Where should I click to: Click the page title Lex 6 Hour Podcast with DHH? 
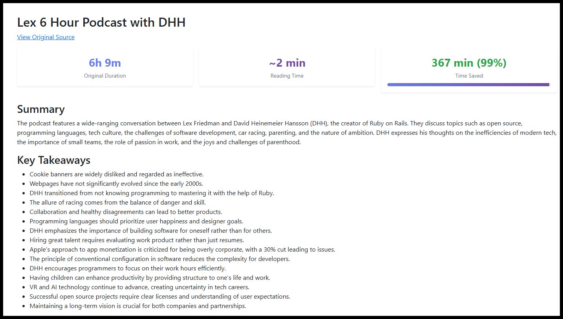(101, 23)
